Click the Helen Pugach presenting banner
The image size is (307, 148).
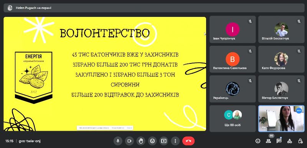click(x=153, y=8)
